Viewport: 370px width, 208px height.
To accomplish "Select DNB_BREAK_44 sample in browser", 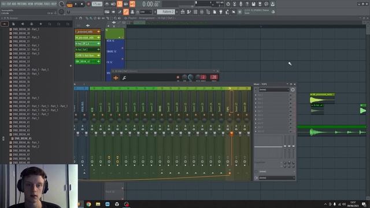I will tap(21, 135).
